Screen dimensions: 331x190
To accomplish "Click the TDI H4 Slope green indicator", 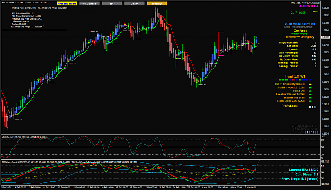I will pyautogui.click(x=310, y=88).
